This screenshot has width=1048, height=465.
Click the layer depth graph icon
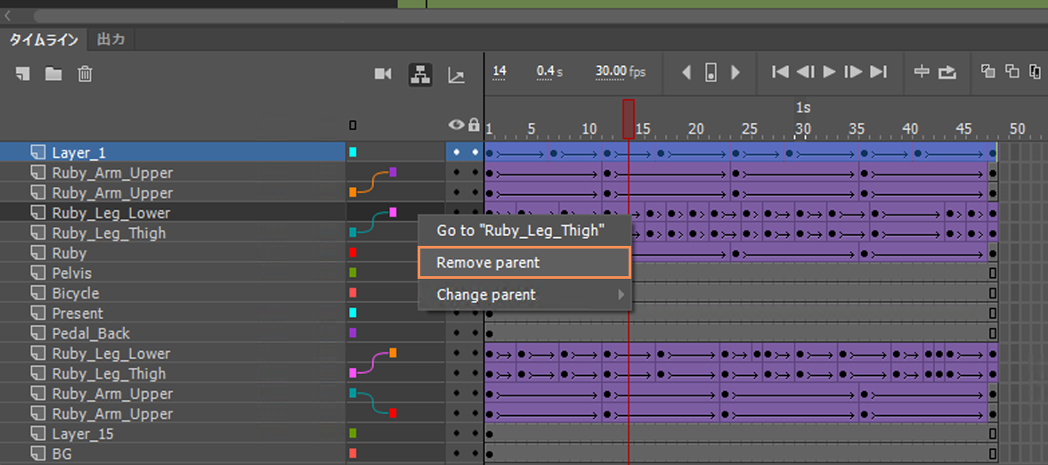coord(456,75)
